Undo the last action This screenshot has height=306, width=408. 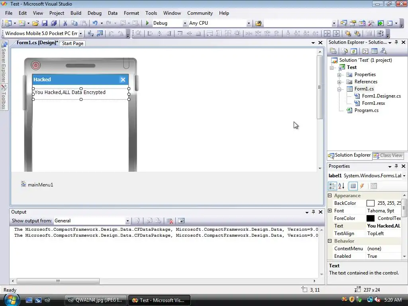(x=95, y=23)
